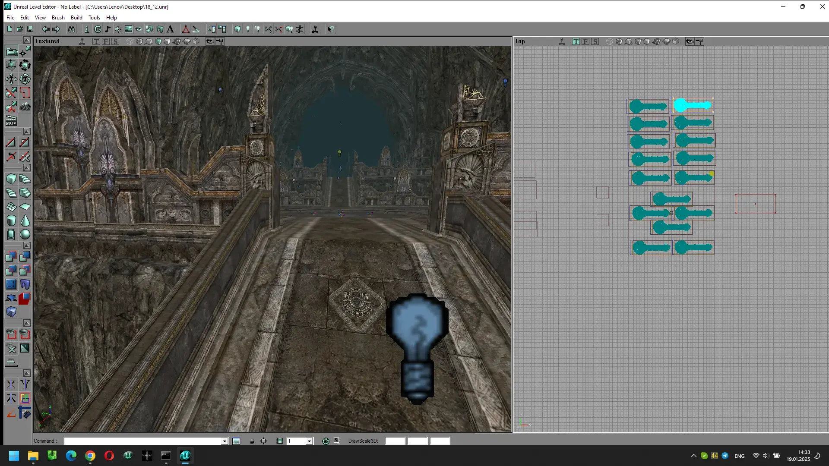
Task: Select the Brush Rotate tool
Action: pyautogui.click(x=25, y=66)
